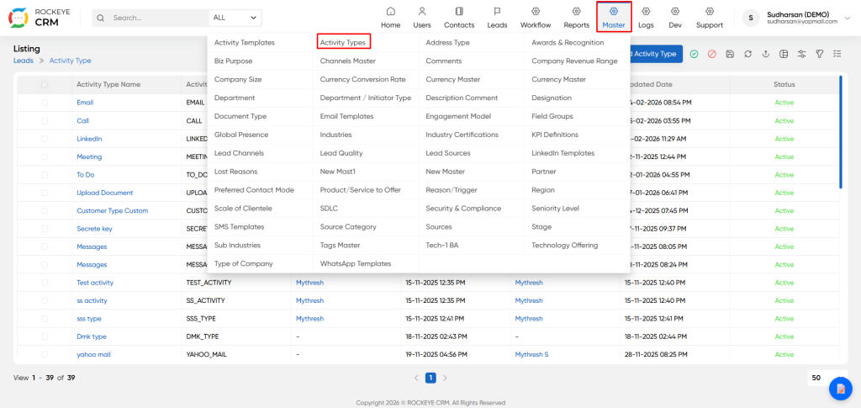Tick the select-all header checkbox

pos(45,85)
